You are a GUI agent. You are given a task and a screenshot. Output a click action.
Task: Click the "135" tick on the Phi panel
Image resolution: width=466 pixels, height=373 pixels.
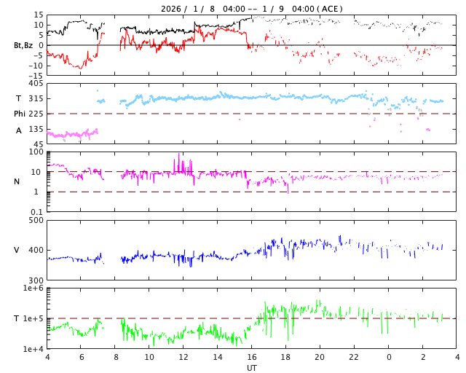(36, 129)
